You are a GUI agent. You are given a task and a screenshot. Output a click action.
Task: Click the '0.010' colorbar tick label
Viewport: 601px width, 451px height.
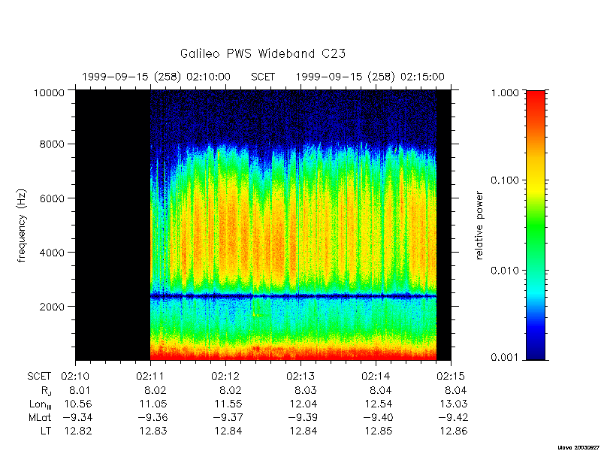click(505, 271)
